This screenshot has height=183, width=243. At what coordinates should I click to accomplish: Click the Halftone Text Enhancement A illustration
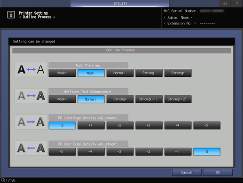click(x=31, y=96)
